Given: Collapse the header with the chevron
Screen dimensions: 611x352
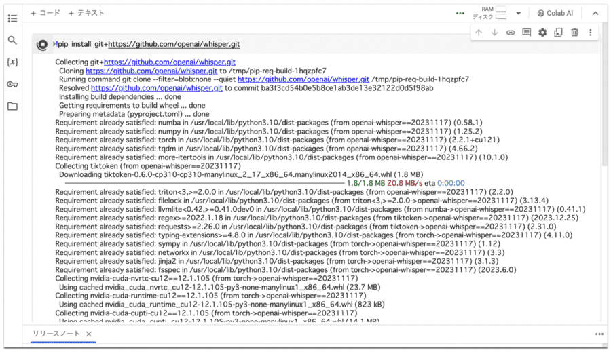Looking at the screenshot, I should tap(595, 13).
